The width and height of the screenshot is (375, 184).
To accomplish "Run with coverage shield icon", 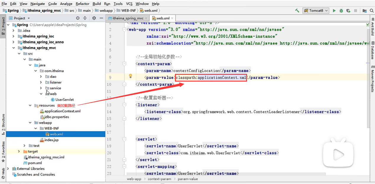I will [x=348, y=11].
